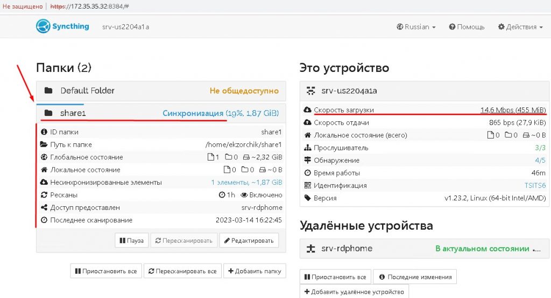Click the Добавить папку button
The height and width of the screenshot is (298, 551).
click(x=255, y=271)
